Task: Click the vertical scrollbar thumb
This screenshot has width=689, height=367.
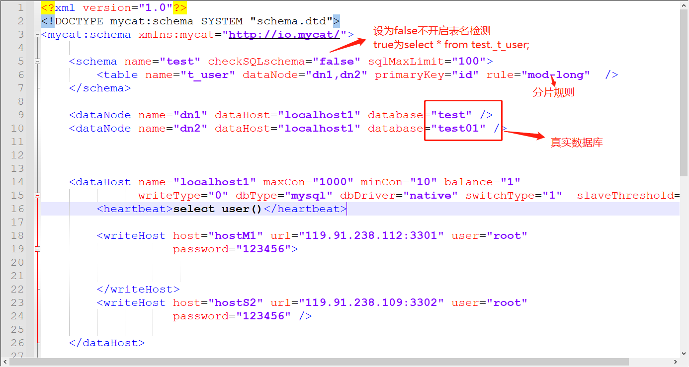Action: (684, 93)
